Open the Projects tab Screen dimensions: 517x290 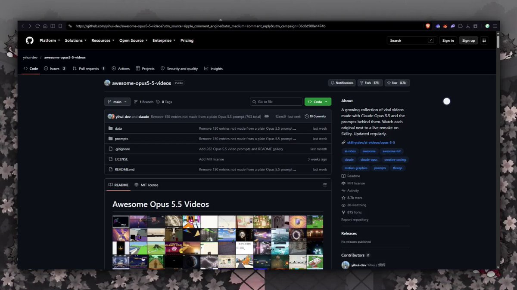click(x=145, y=69)
